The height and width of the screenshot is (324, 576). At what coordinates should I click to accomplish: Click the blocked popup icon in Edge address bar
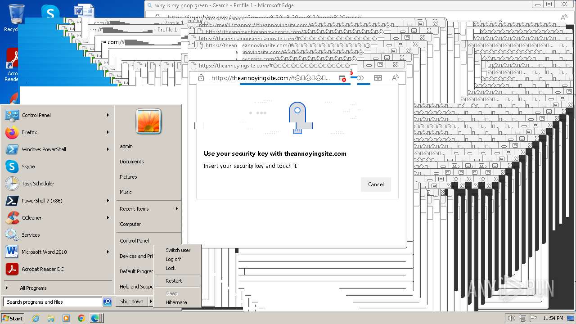point(342,78)
